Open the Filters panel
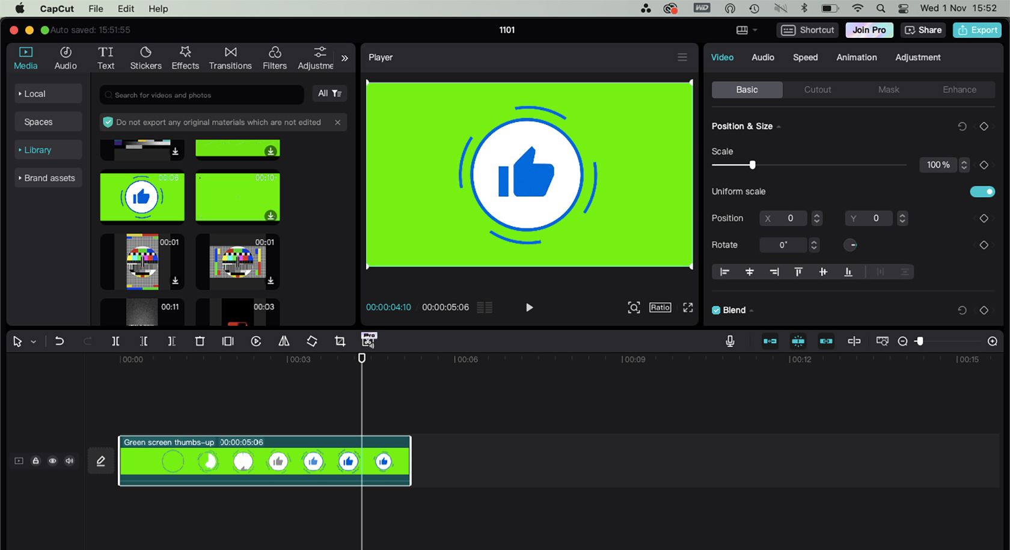Image resolution: width=1010 pixels, height=550 pixels. 275,57
